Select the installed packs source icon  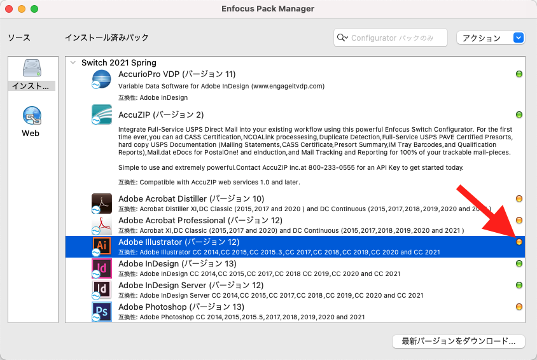(x=31, y=69)
